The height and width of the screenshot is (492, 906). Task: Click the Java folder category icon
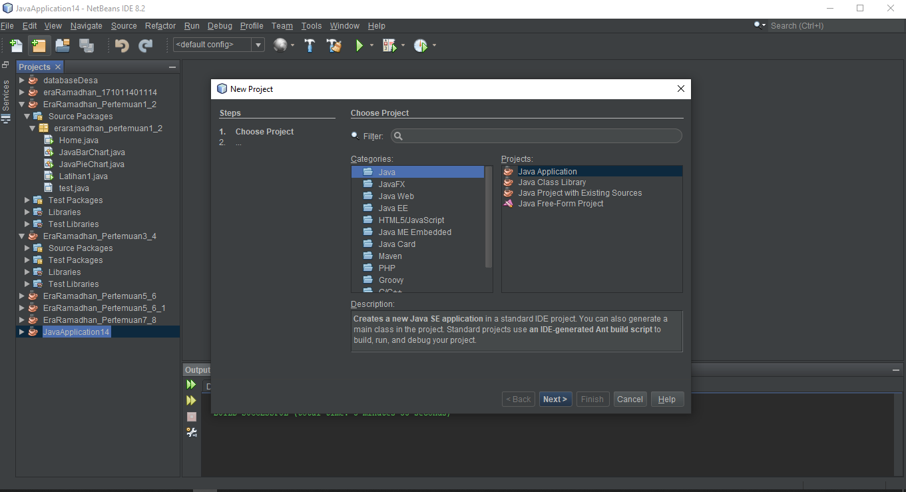click(x=368, y=172)
